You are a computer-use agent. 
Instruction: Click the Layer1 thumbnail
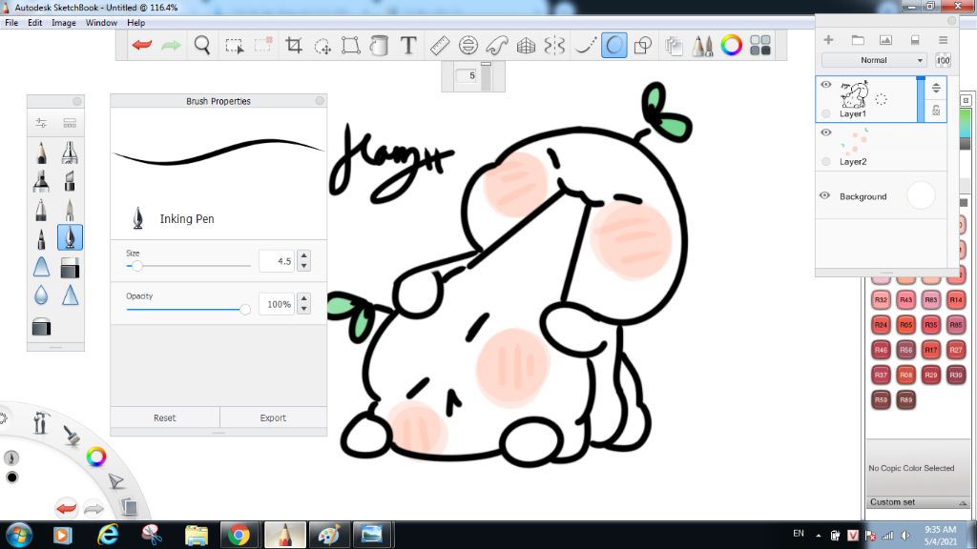[x=854, y=94]
